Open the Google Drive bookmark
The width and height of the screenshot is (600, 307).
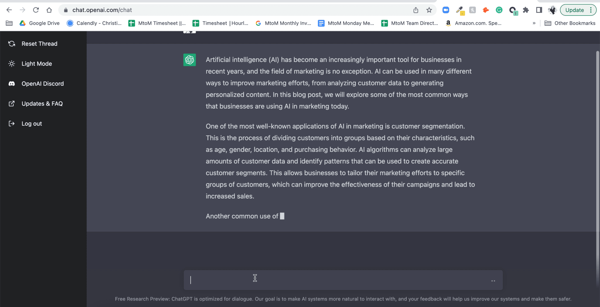[x=40, y=23]
